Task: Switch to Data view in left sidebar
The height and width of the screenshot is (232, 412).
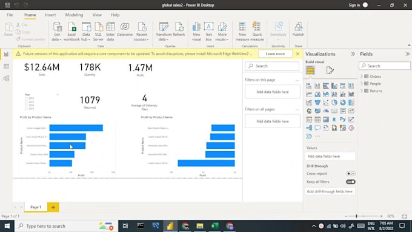Action: [6, 66]
